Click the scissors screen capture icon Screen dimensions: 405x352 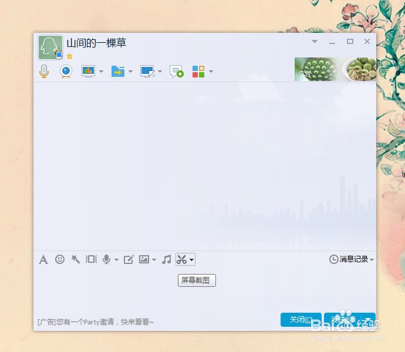pos(181,259)
